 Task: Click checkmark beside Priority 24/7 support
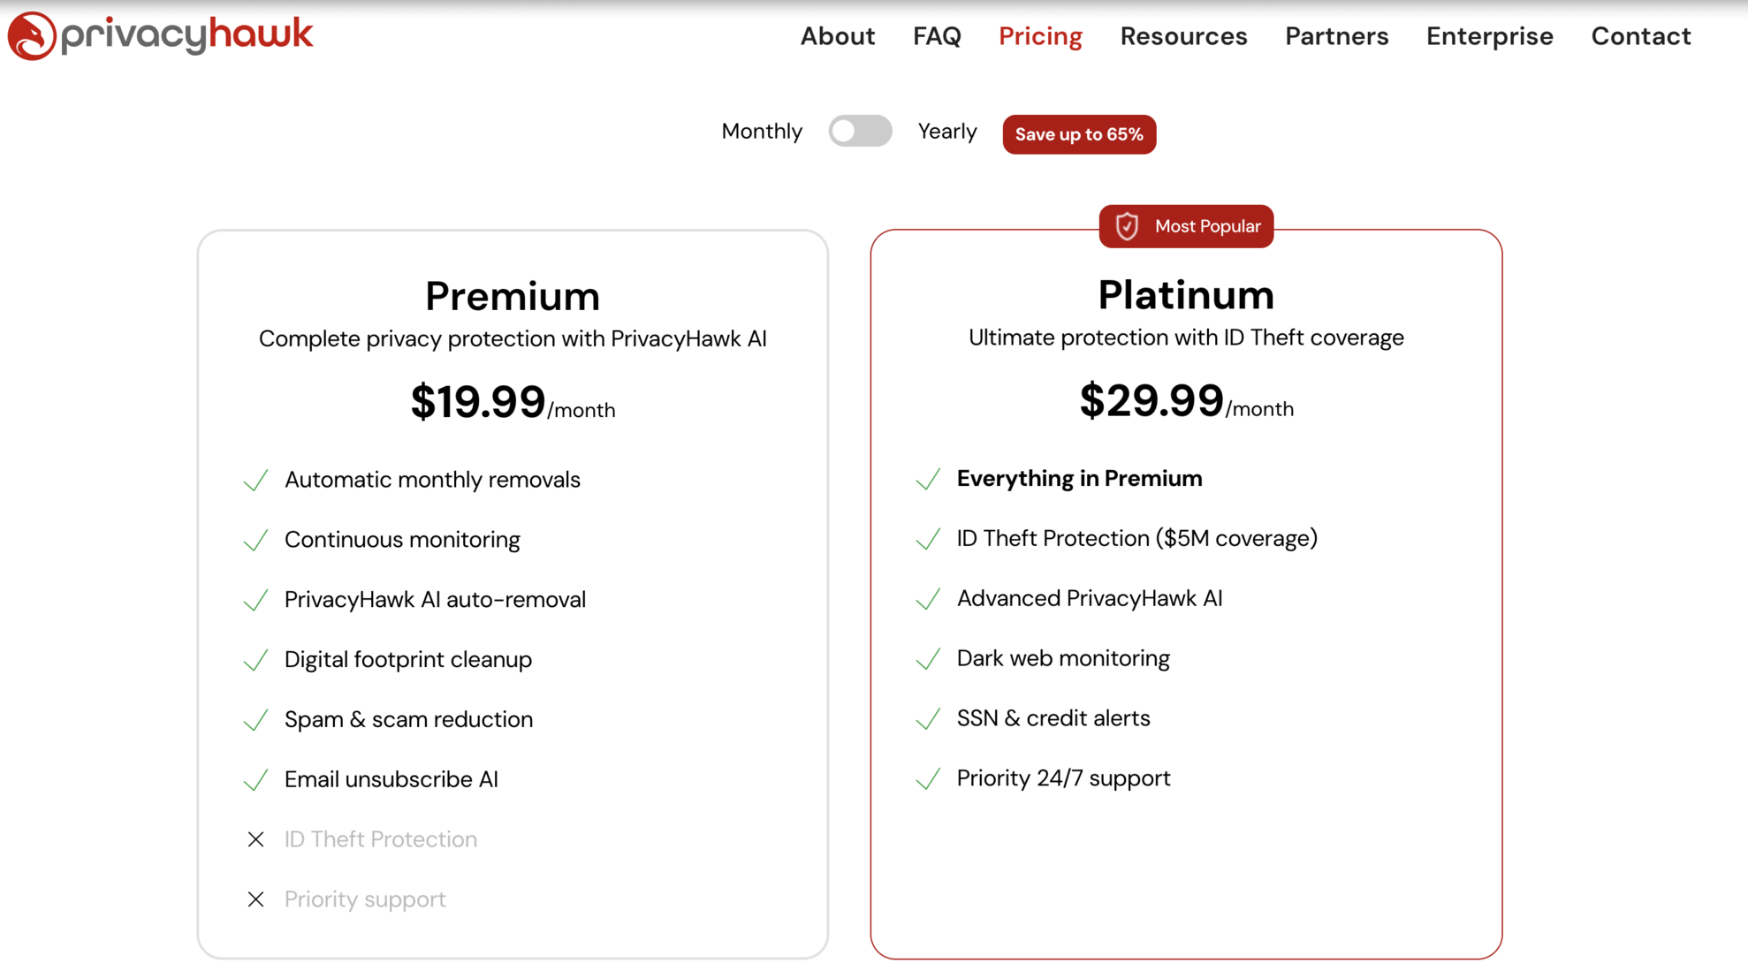point(928,780)
